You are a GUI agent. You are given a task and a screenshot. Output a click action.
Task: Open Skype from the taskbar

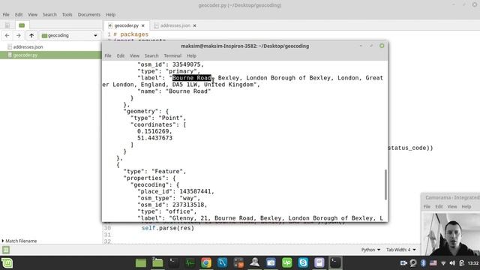[x=303, y=262]
